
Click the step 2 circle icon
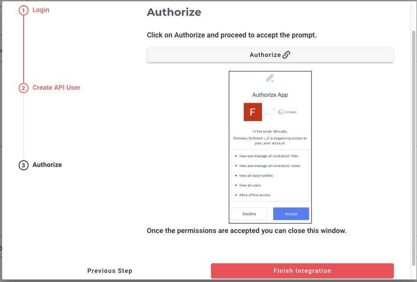(x=24, y=88)
